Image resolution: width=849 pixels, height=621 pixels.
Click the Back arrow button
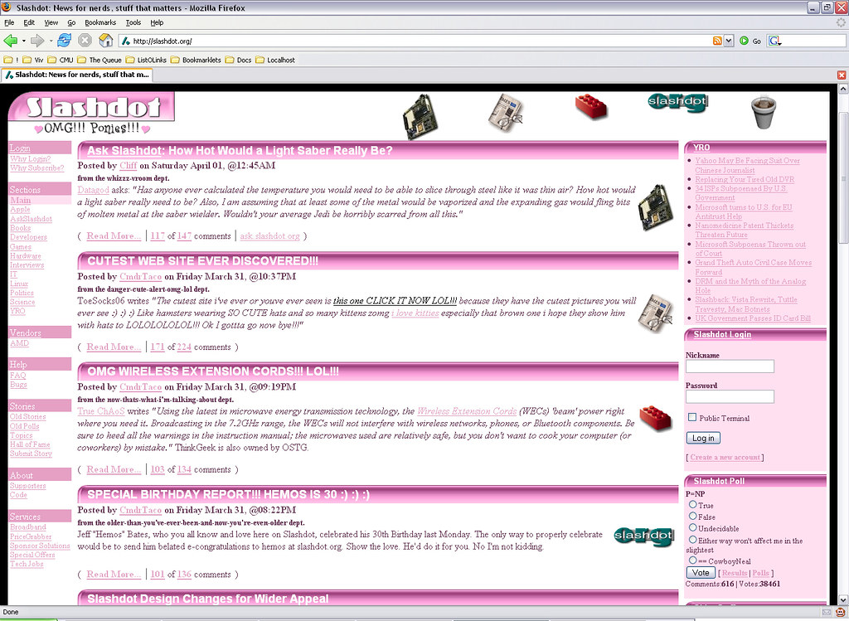pyautogui.click(x=10, y=41)
